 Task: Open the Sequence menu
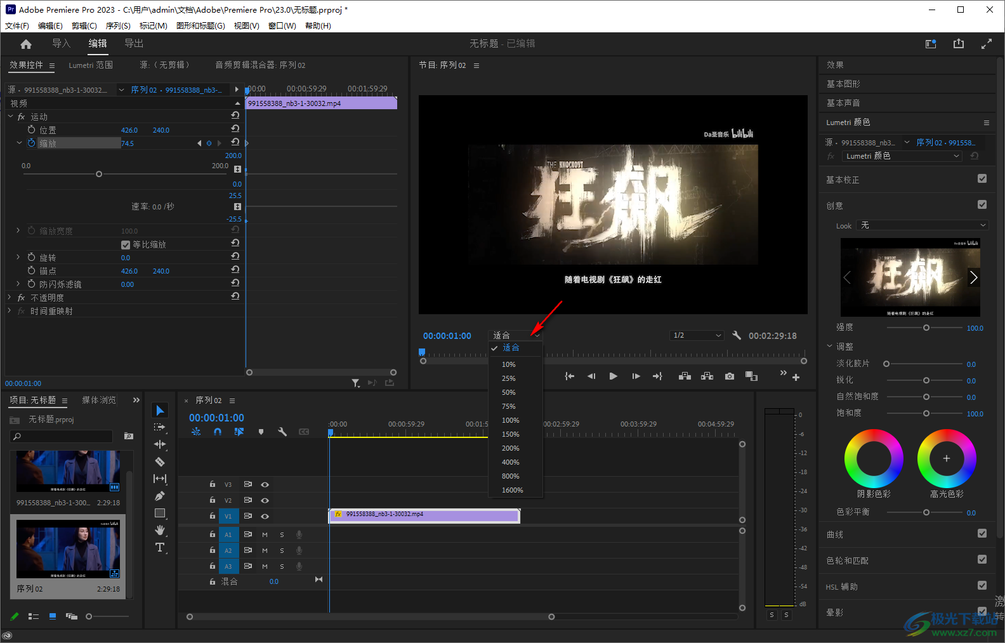(118, 26)
